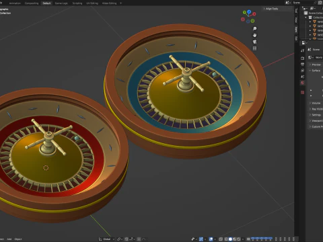Toggle snapping magnet button
Viewport: 323px width, 242px height.
click(x=127, y=239)
